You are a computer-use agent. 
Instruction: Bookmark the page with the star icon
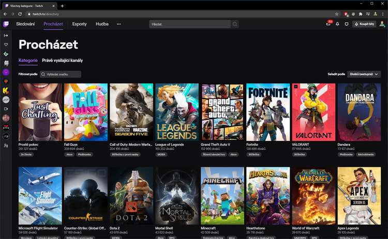tap(337, 14)
